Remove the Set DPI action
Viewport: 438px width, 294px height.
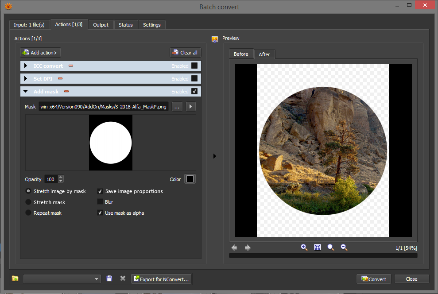[60, 79]
